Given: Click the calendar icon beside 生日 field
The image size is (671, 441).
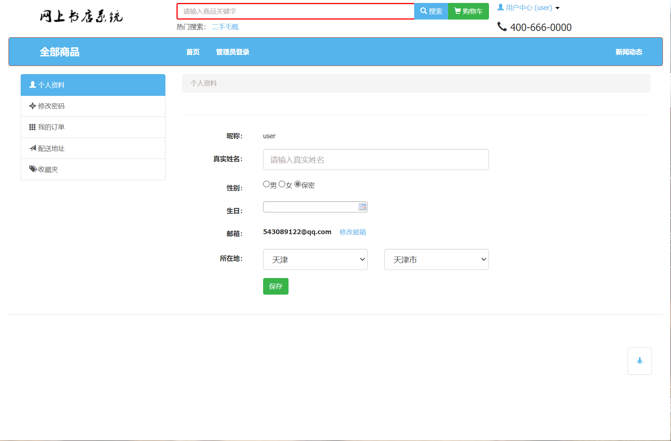Looking at the screenshot, I should pos(362,207).
